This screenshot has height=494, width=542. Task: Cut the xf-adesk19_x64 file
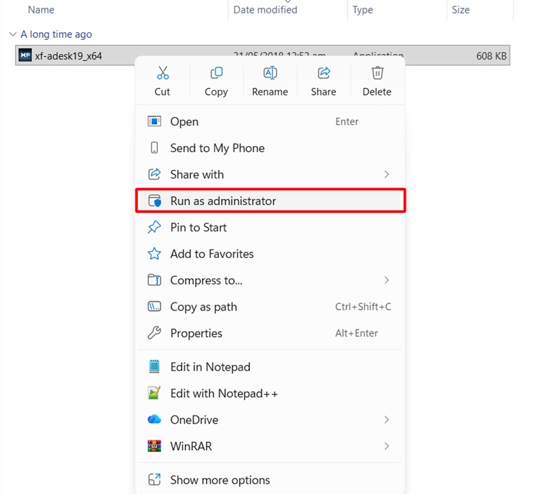point(163,80)
